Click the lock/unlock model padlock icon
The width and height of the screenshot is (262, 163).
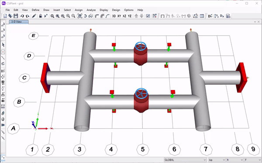41,16
